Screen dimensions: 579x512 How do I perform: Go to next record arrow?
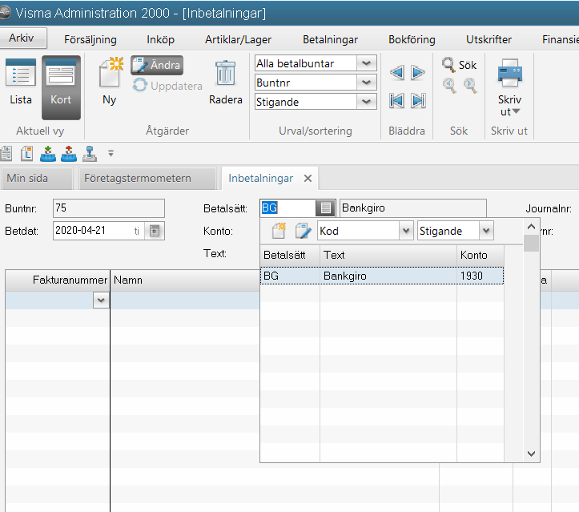(418, 73)
